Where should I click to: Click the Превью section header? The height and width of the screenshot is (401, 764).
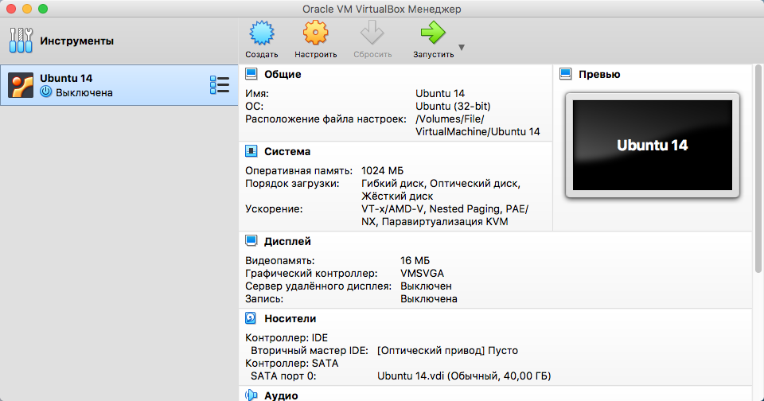pyautogui.click(x=599, y=75)
